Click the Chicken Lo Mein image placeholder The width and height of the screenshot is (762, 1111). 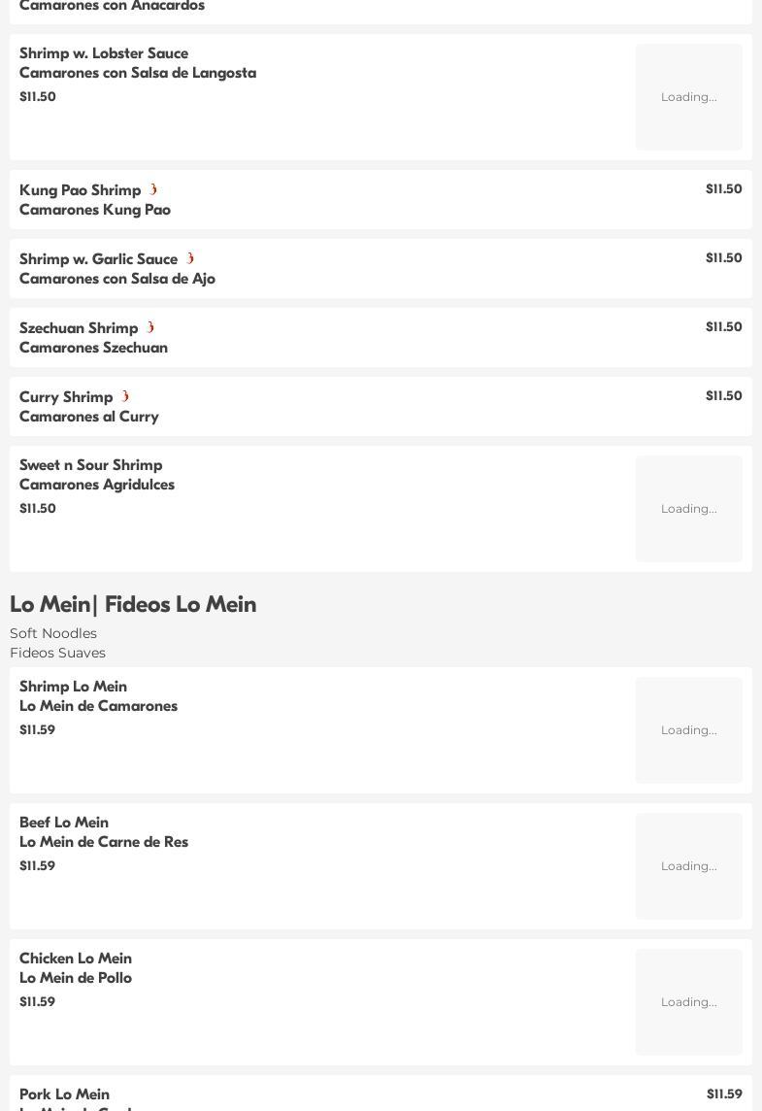688,1002
